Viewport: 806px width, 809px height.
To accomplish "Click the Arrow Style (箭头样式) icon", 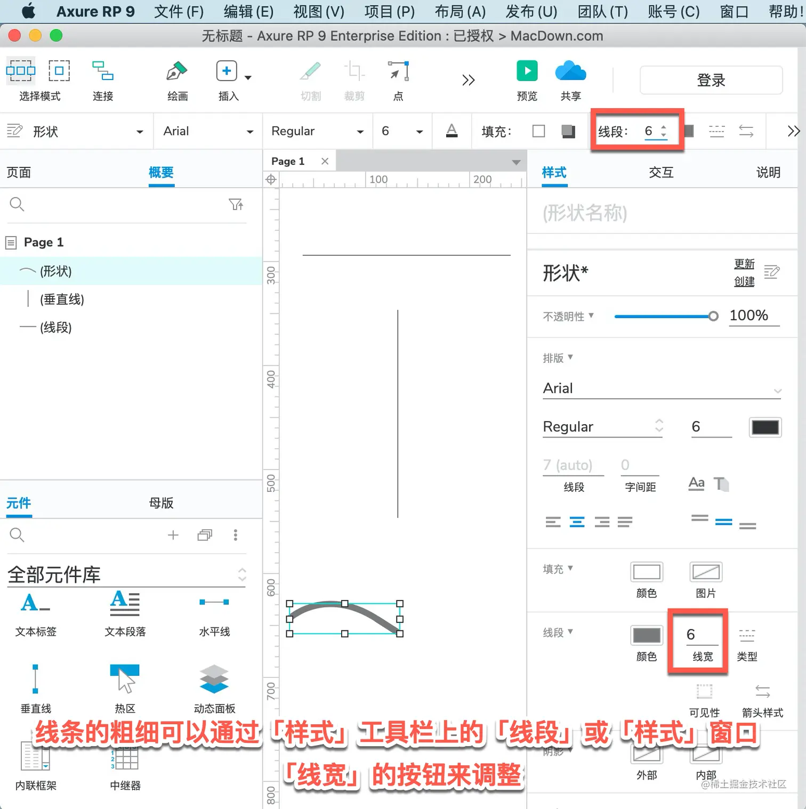I will (762, 692).
